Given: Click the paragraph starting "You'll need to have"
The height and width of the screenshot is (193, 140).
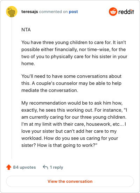Looking at the screenshot, I should (x=71, y=83).
